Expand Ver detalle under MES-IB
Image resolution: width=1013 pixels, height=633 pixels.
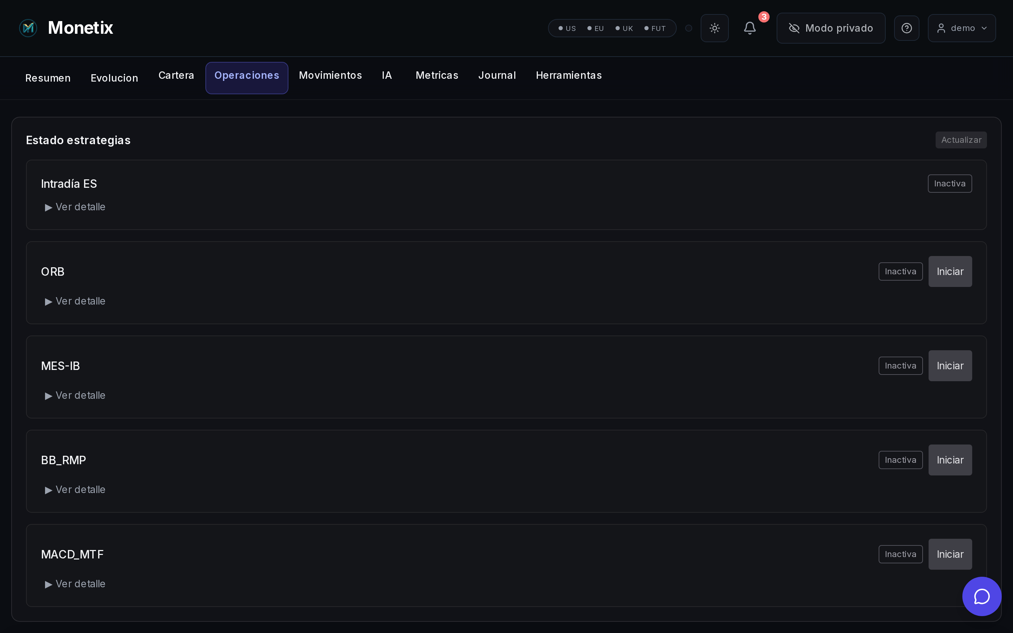[x=75, y=395]
